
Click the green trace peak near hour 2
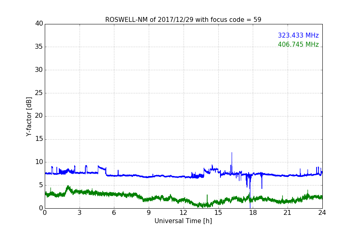coord(68,187)
